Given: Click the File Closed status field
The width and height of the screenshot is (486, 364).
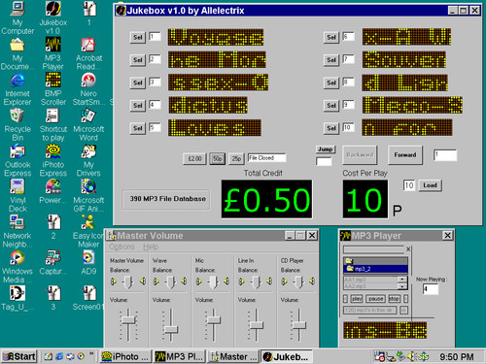Looking at the screenshot, I should click(266, 158).
